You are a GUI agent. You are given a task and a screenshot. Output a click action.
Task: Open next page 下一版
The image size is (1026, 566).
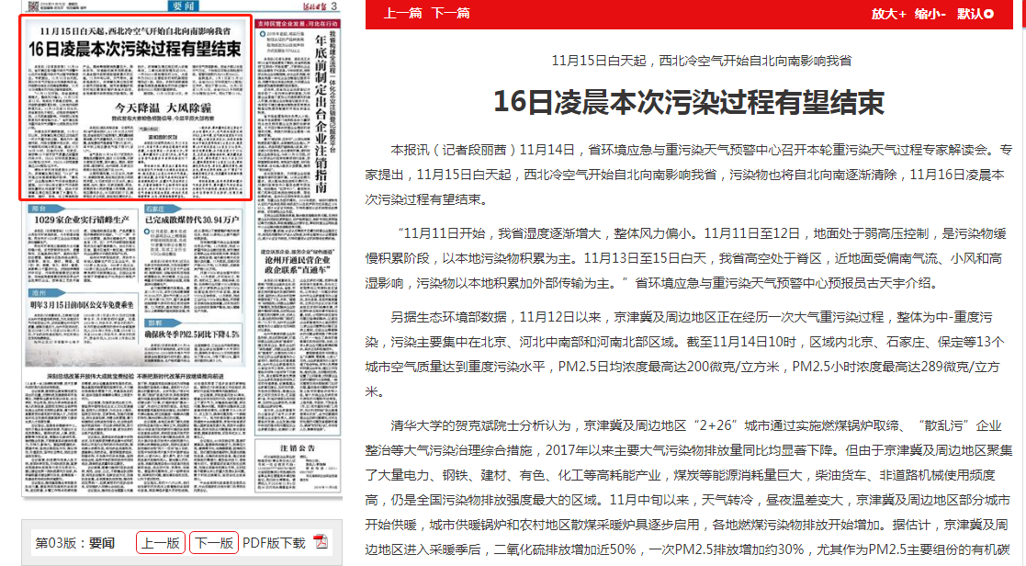214,543
